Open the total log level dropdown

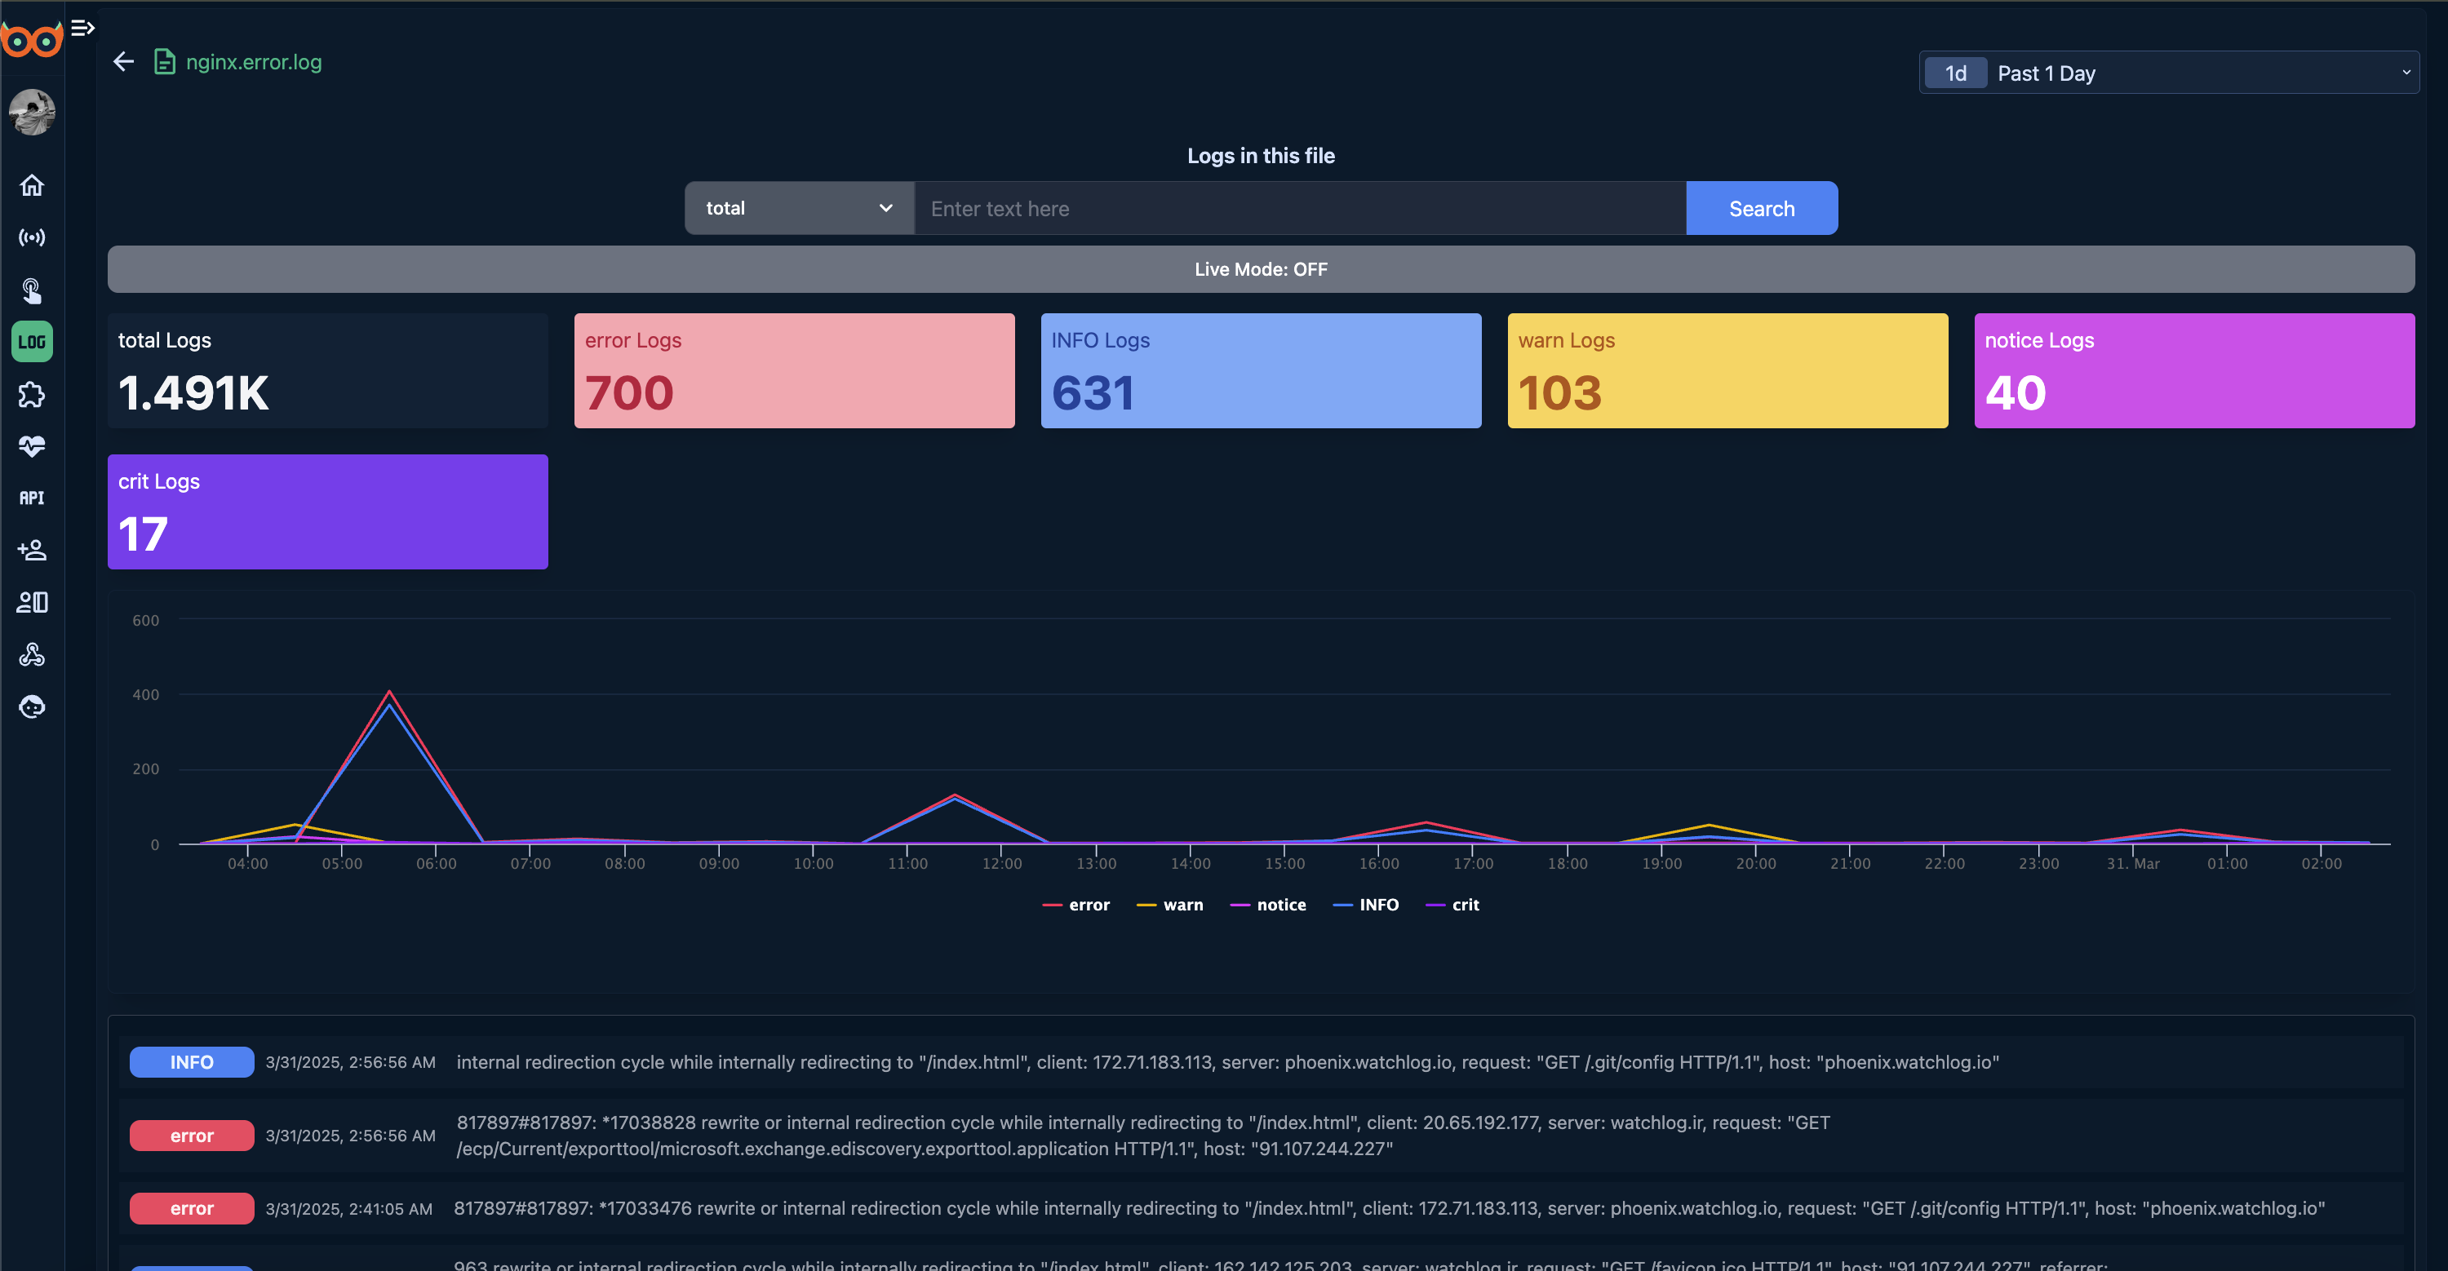click(x=798, y=208)
